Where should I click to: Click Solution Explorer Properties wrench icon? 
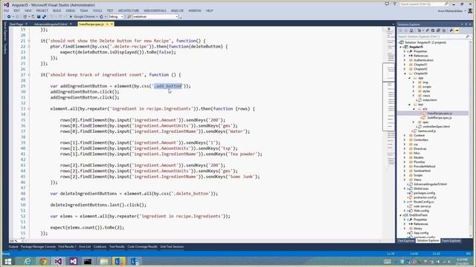tap(451, 30)
